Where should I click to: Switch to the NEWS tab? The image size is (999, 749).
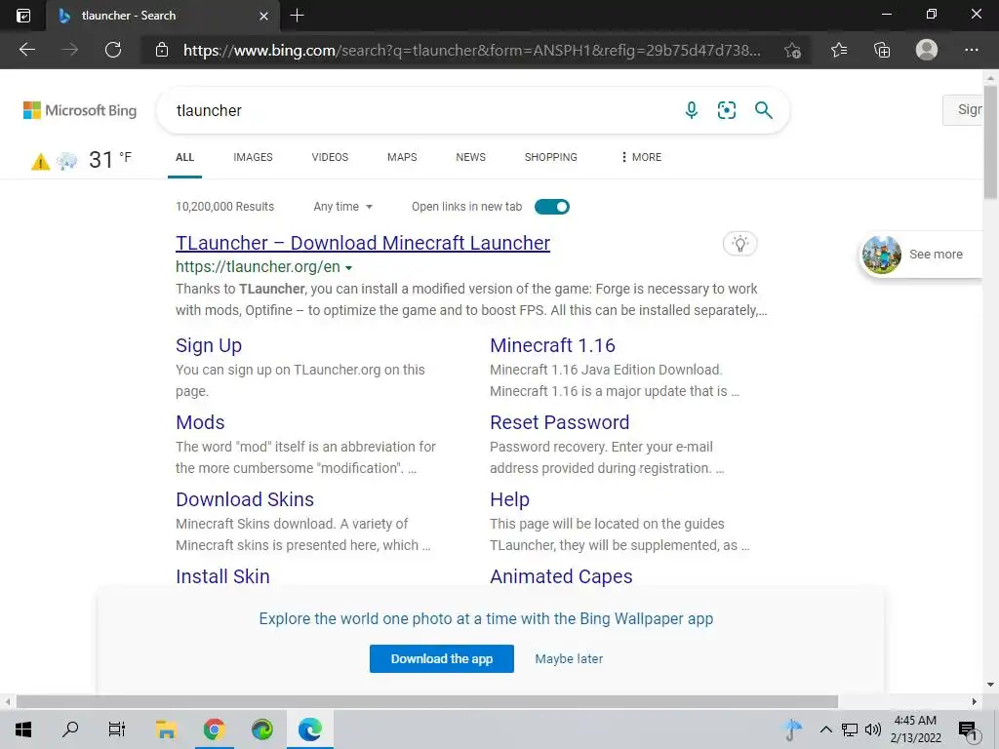click(471, 157)
